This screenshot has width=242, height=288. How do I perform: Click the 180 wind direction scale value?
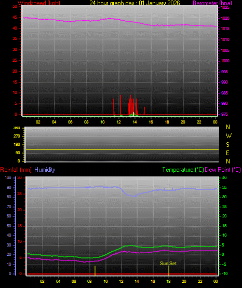[17, 145]
